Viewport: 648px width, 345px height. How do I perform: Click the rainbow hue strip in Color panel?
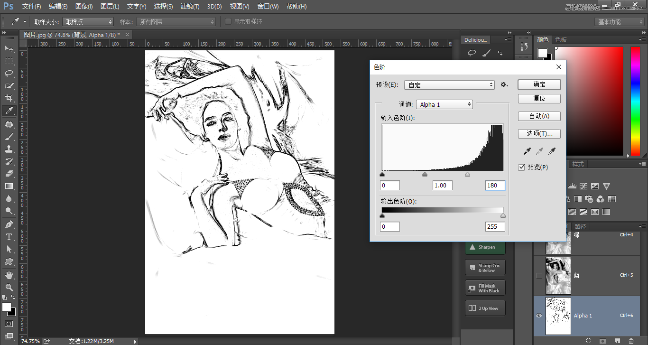[x=635, y=101]
